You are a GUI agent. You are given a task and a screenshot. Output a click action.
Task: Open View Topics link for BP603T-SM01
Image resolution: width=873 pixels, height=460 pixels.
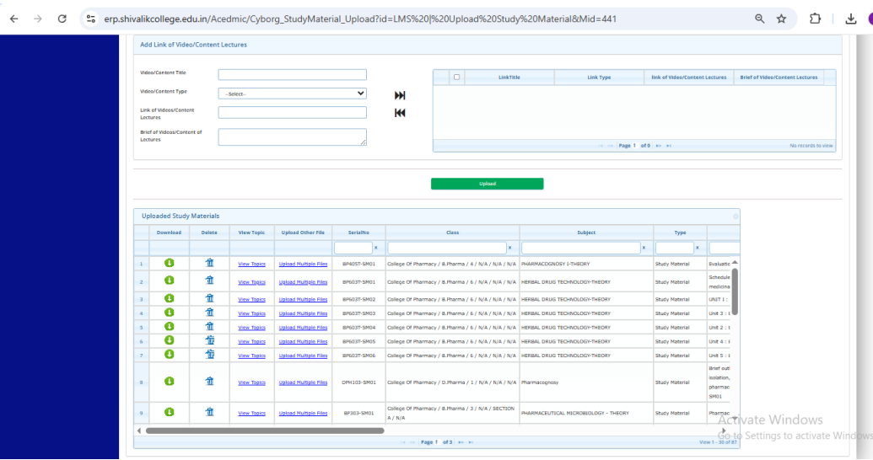pyautogui.click(x=251, y=282)
